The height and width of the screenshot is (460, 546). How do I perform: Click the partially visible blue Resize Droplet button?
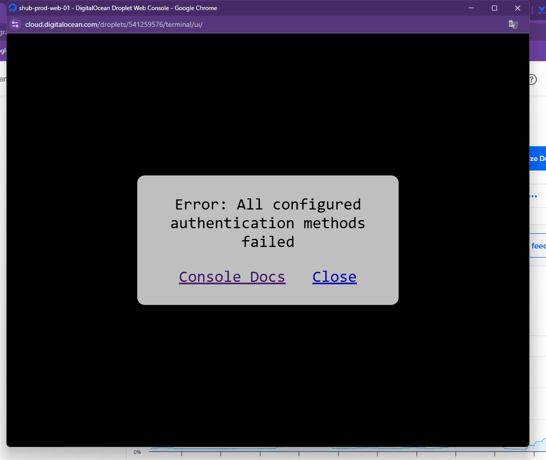[x=537, y=158]
